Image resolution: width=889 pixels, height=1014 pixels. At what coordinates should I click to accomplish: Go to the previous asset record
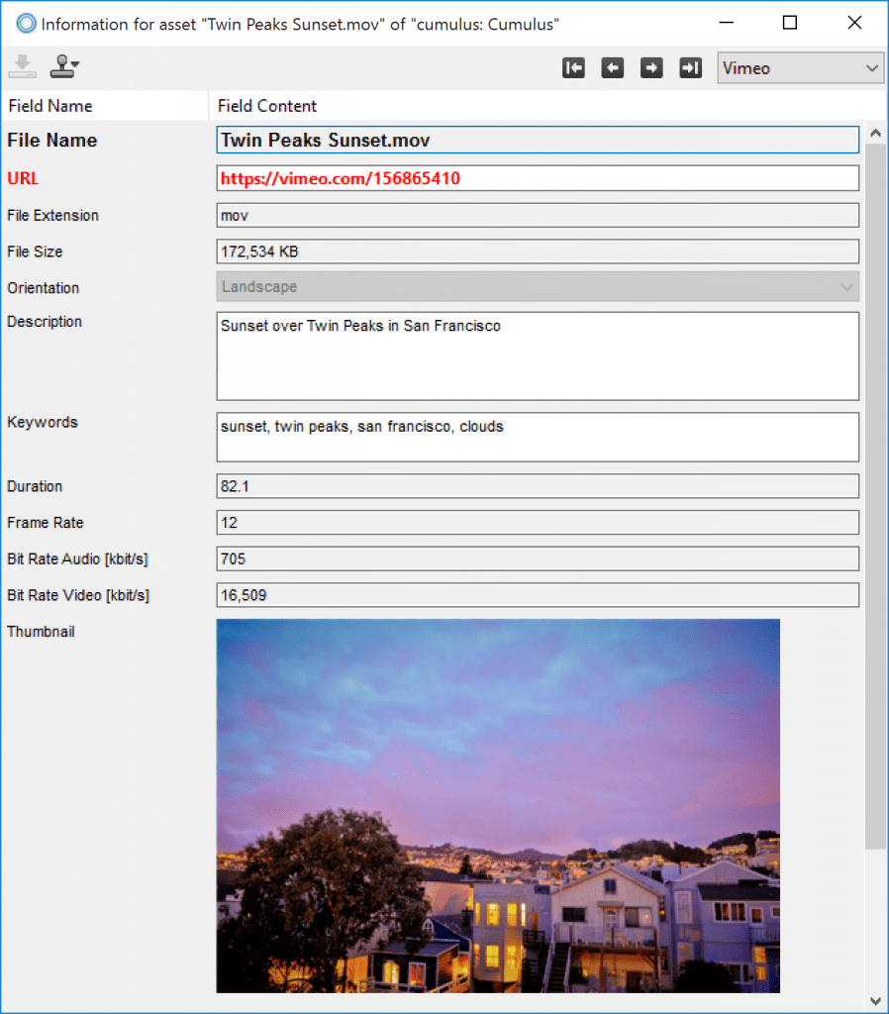pos(612,67)
